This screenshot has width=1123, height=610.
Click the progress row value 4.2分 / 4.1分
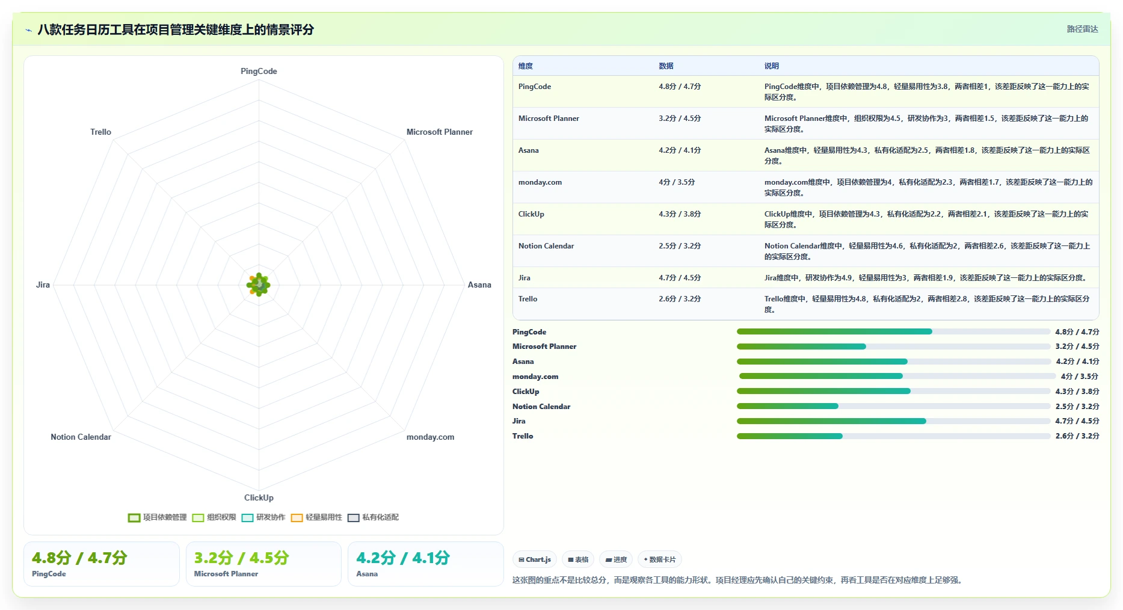[1077, 362]
